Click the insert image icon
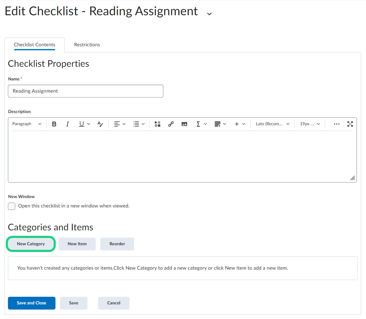The height and width of the screenshot is (319, 366). click(184, 124)
